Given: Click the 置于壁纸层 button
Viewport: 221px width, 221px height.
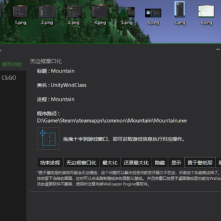Looking at the screenshot, I should point(200,163).
